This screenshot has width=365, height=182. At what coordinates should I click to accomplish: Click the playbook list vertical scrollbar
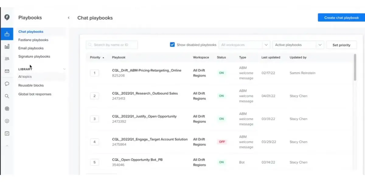354,67
